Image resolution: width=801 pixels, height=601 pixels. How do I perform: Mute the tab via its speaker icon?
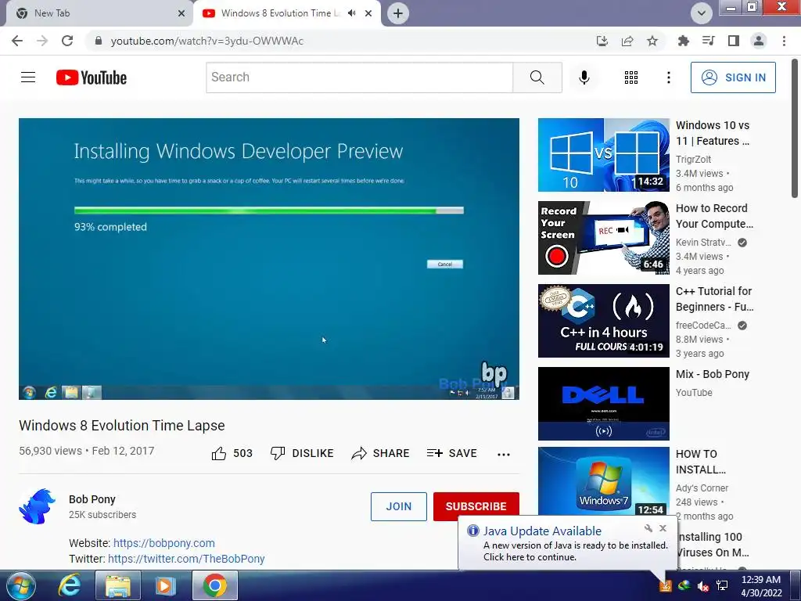351,13
